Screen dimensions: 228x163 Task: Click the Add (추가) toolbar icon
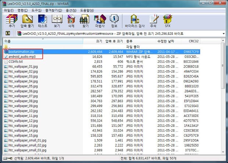click(x=11, y=21)
